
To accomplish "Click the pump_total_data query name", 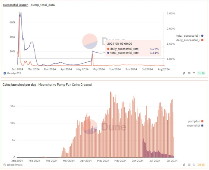I will coord(43,6).
